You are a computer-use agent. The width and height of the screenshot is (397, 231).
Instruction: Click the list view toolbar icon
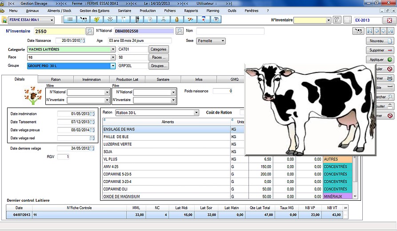[x=70, y=20]
